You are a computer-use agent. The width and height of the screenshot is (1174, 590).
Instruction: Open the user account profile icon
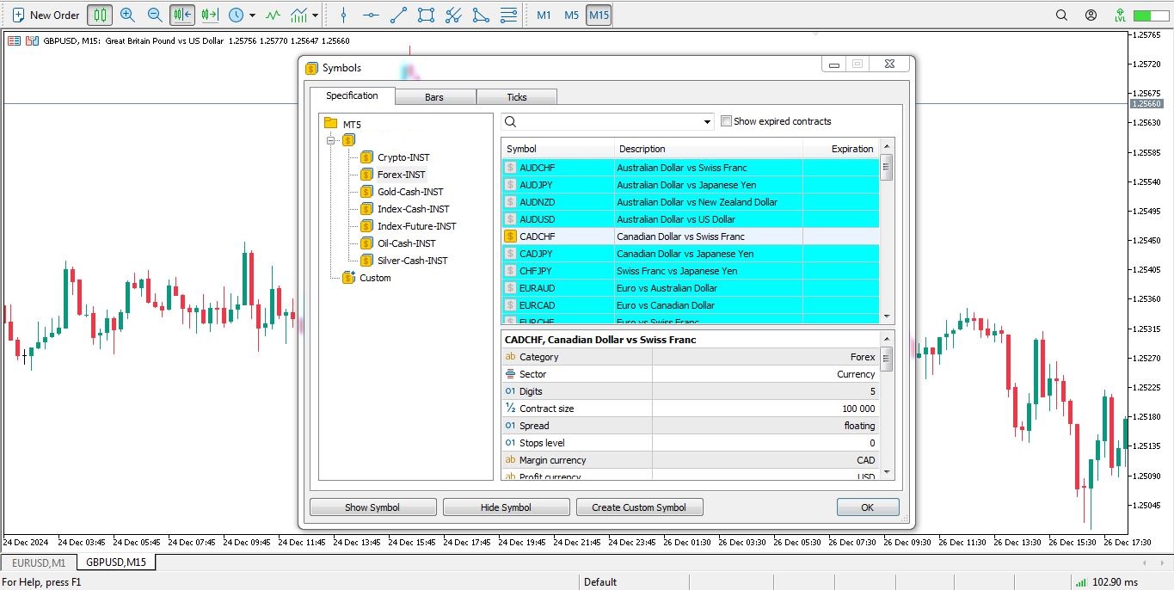(x=1091, y=15)
